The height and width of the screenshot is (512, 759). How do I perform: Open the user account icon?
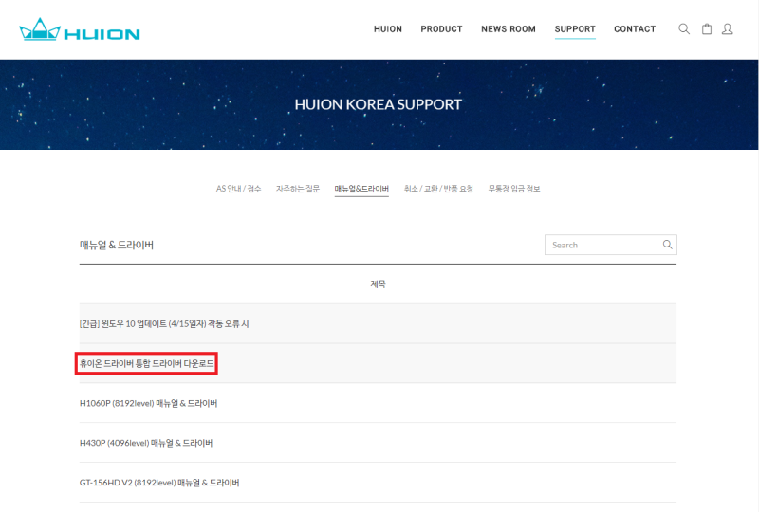pos(727,29)
